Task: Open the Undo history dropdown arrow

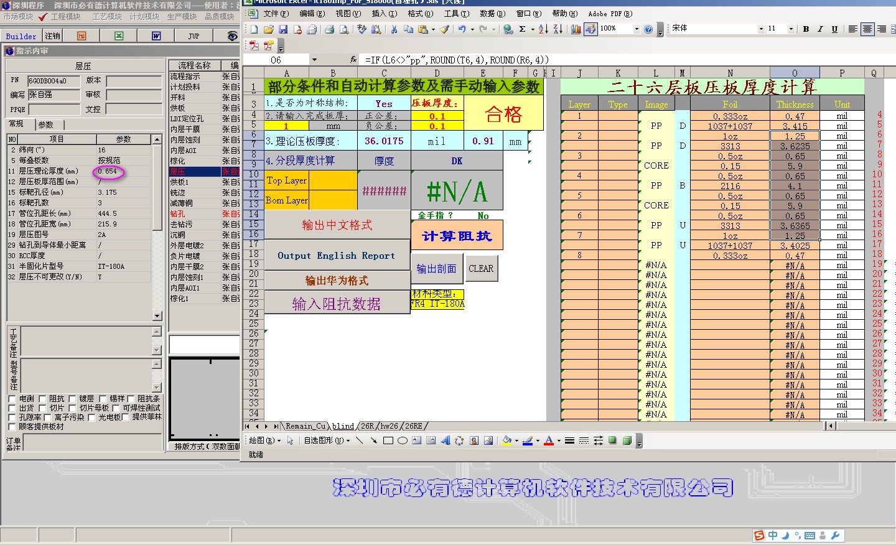Action: click(472, 29)
